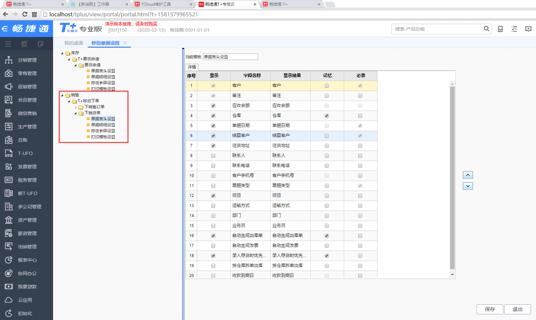The image size is (536, 320).
Task: Open the 分销管理 sidebar icon
Action: click(x=9, y=60)
